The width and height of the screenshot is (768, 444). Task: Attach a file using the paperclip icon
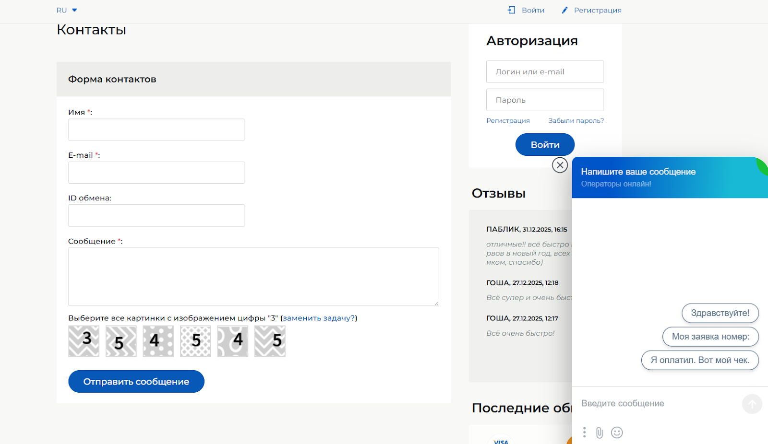click(x=600, y=432)
